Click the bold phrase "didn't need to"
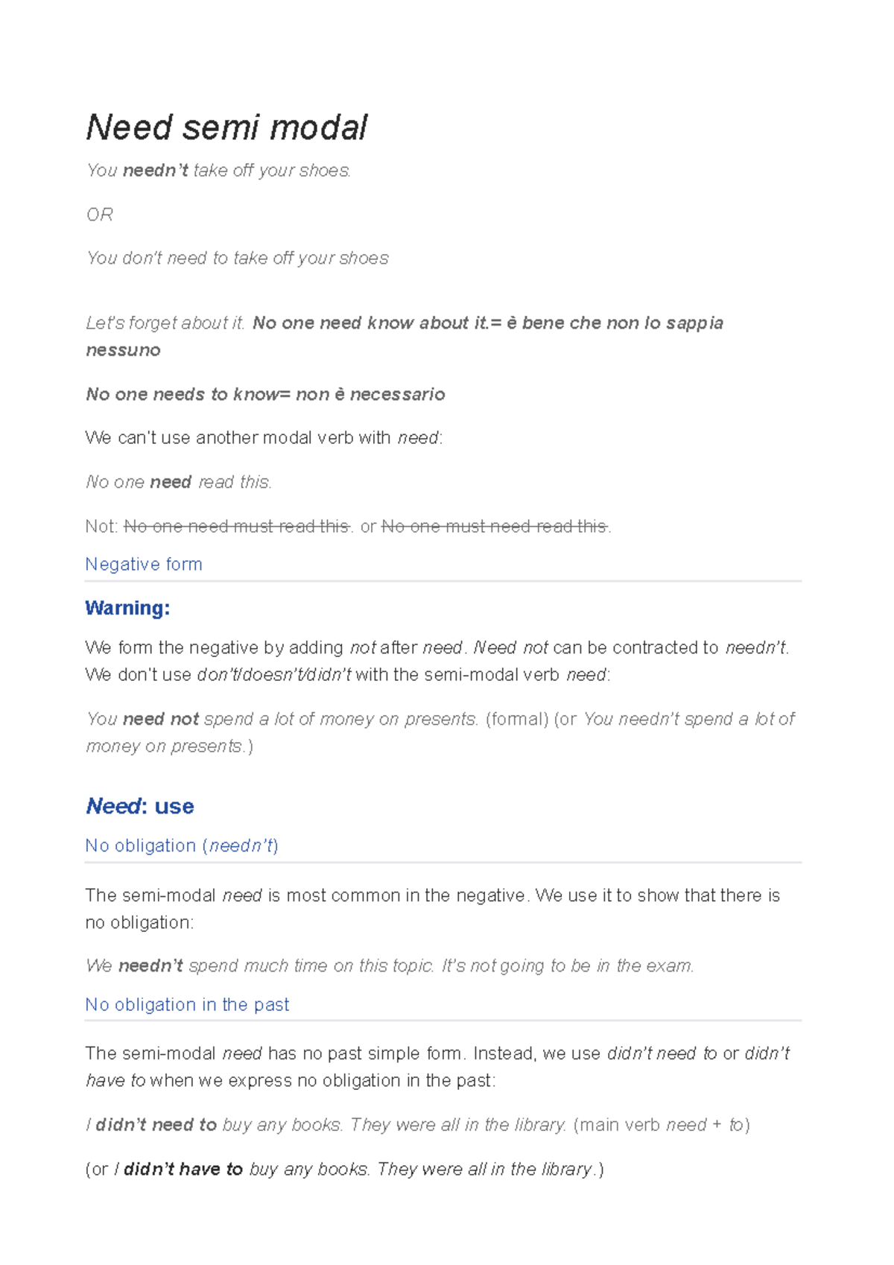The height and width of the screenshot is (1265, 894). 156,1125
